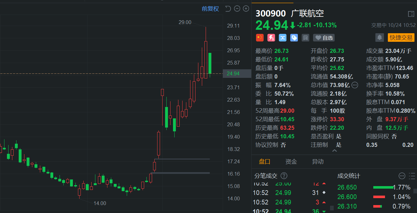Image resolution: width=417 pixels, height=213 pixels.
Task: Click the 市净率 value 5.058
Action: [392, 85]
